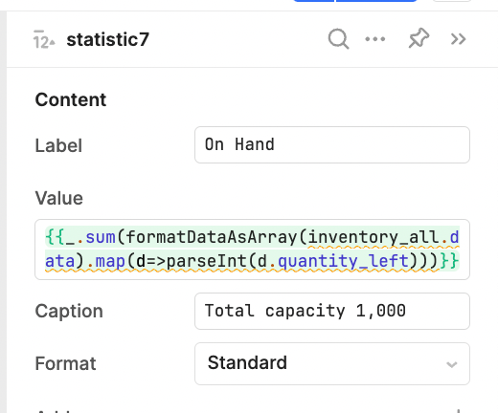
Task: Edit the Value expression code field
Action: pos(252,250)
